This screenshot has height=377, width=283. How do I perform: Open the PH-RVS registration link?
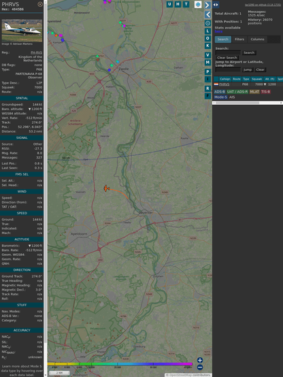click(x=36, y=52)
